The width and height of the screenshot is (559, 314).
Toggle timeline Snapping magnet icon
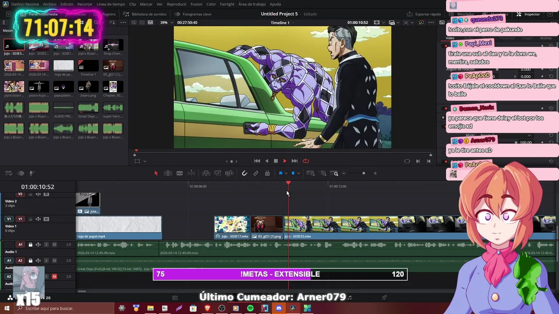(245, 173)
